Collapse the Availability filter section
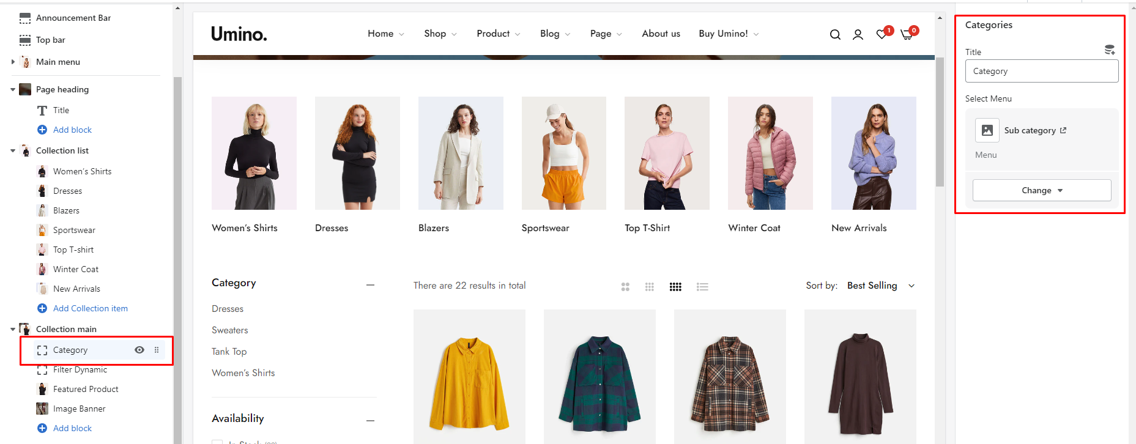The width and height of the screenshot is (1136, 444). pos(370,420)
